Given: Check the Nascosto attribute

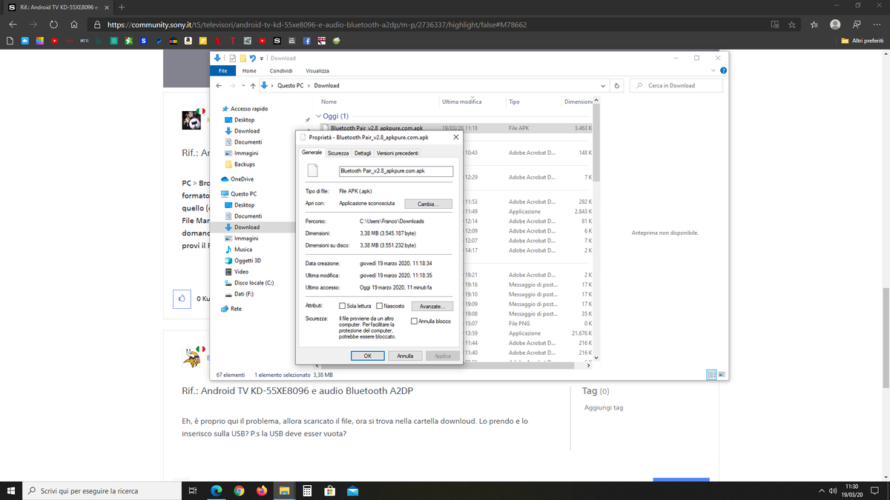Looking at the screenshot, I should click(x=378, y=305).
